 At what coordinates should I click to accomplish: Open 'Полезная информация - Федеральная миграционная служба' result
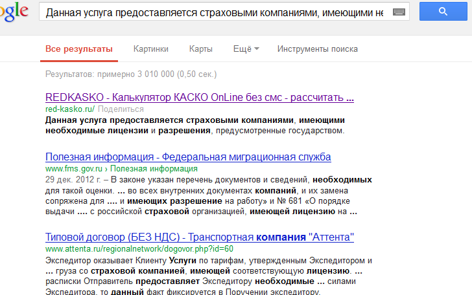(188, 157)
